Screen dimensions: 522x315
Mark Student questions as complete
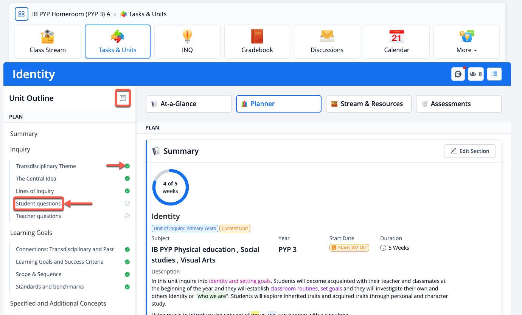tap(127, 204)
